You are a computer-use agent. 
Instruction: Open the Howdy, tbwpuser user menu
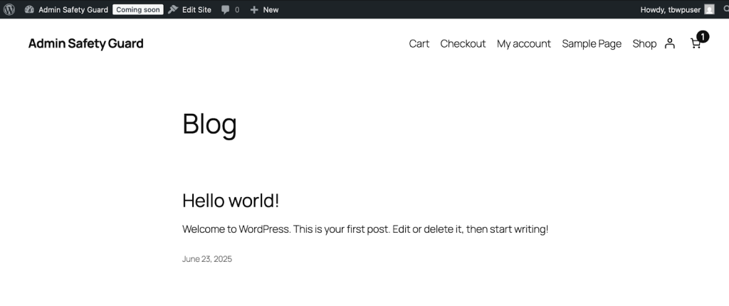coord(671,9)
